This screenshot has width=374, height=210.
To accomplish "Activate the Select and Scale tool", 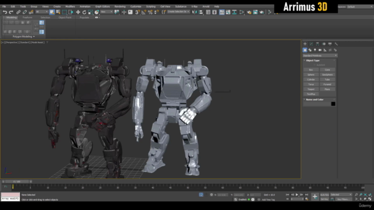I will [91, 12].
